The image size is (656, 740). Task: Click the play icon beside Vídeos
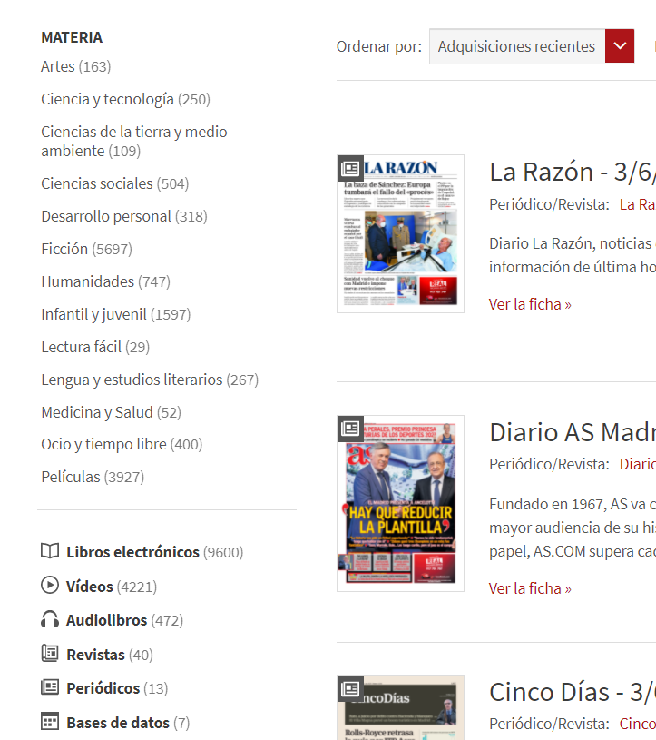coord(50,585)
